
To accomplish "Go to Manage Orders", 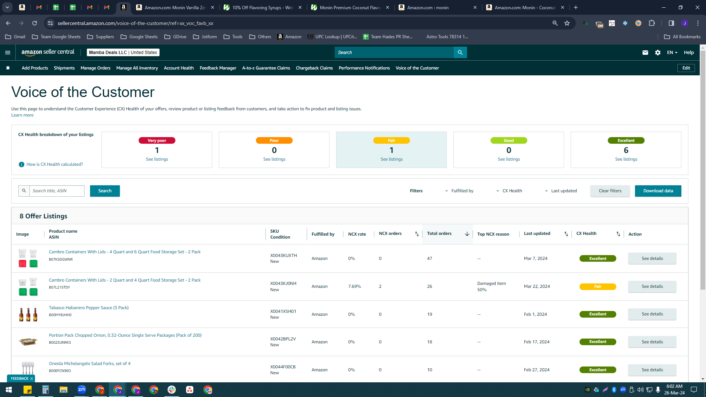I will [x=96, y=68].
